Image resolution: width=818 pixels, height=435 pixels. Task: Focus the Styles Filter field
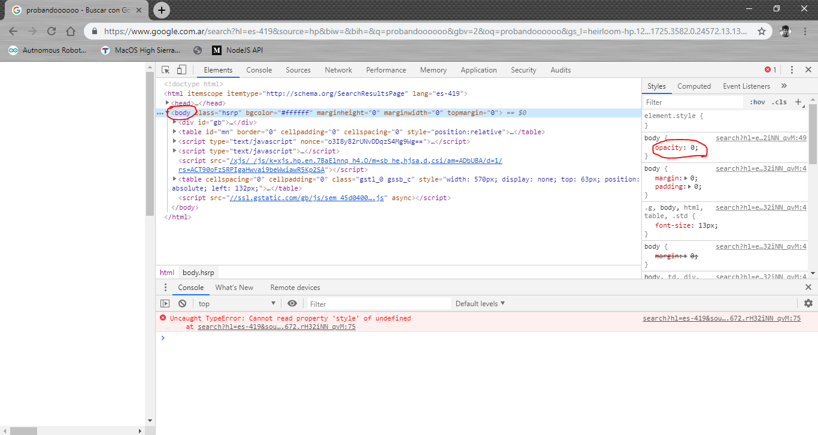coord(693,102)
